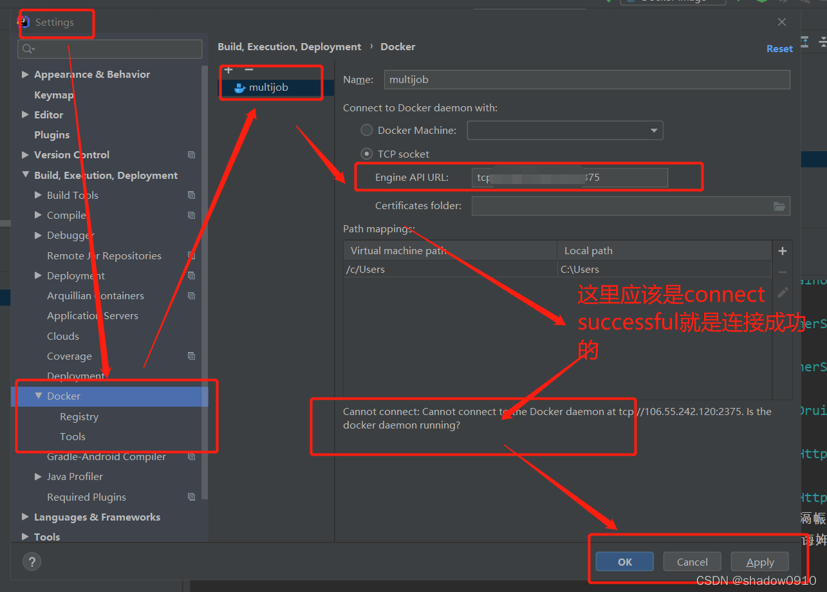This screenshot has height=592, width=827.
Task: Select Tools under Docker
Action: pyautogui.click(x=73, y=437)
